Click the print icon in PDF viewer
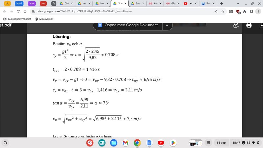This screenshot has width=263, height=148. point(249,25)
